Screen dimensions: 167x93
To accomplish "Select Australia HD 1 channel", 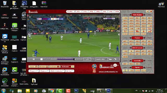I will pos(125,64).
